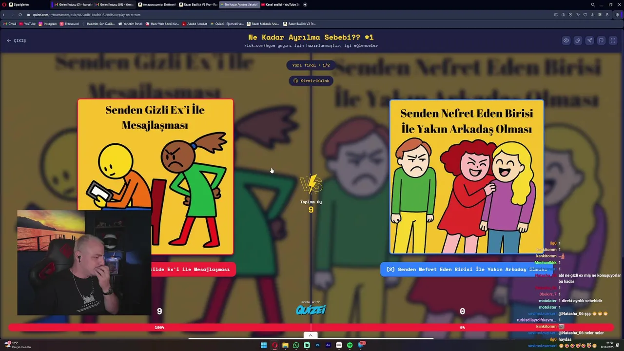Viewport: 624px width, 351px height.
Task: Open browser downloads icon
Action: pyautogui.click(x=592, y=15)
